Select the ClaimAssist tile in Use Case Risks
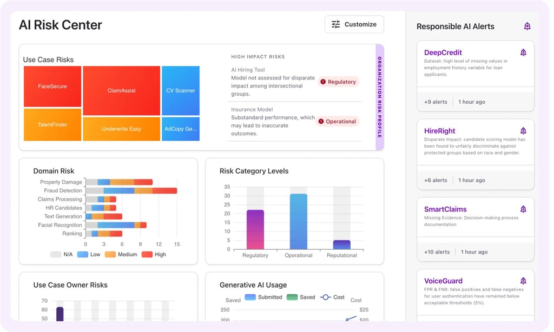 coord(123,90)
